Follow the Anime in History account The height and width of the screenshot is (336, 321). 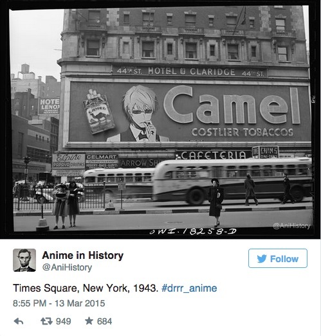pyautogui.click(x=278, y=258)
